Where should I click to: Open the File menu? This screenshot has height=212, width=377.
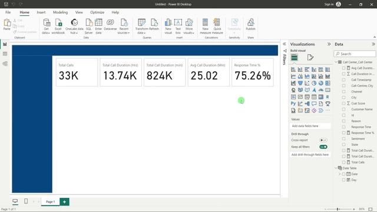tap(8, 12)
